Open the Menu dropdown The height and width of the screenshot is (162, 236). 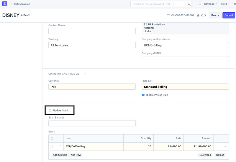tap(215, 15)
